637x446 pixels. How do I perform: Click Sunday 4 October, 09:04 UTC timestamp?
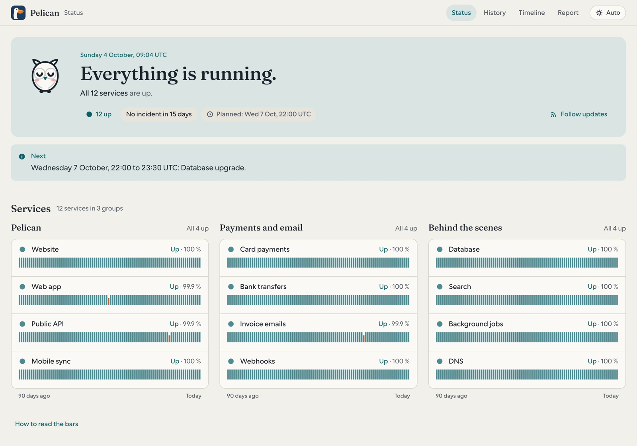tap(123, 55)
